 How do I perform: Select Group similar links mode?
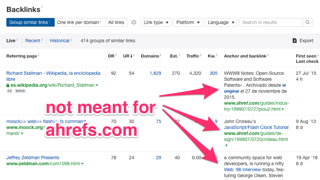31,22
